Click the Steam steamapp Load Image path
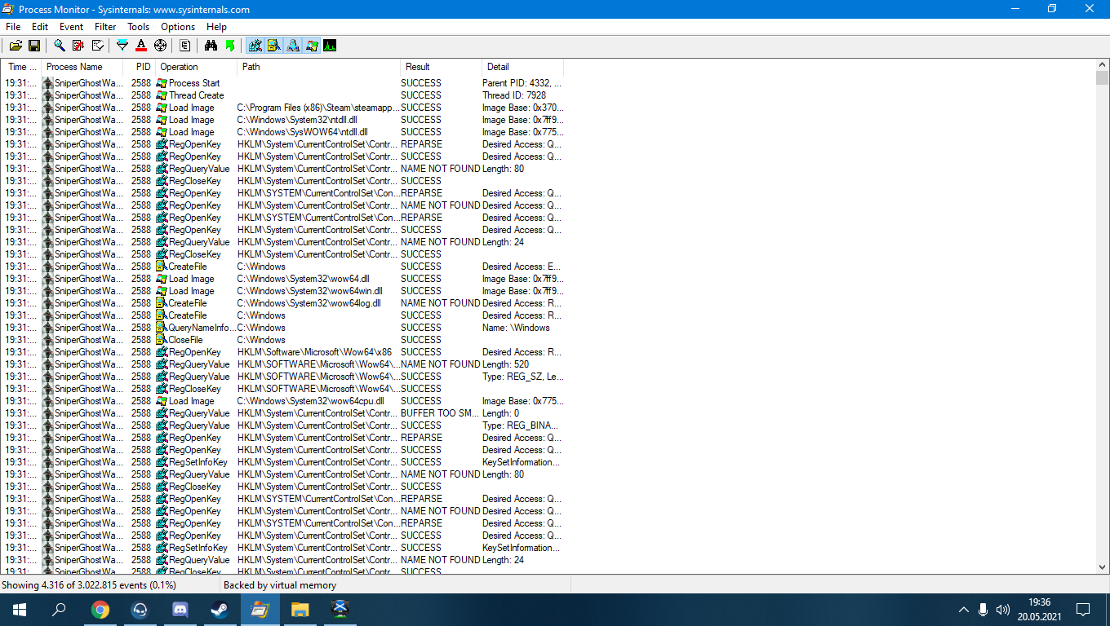The height and width of the screenshot is (626, 1110). coord(318,108)
